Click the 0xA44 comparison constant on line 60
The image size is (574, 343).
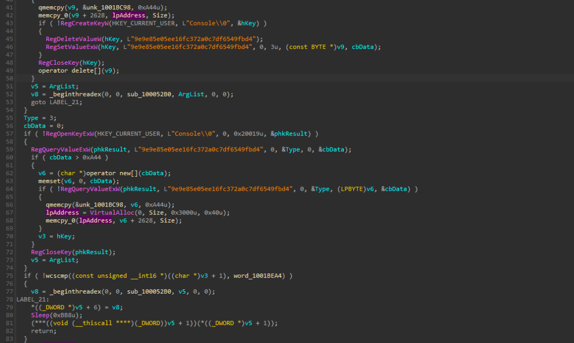pyautogui.click(x=91, y=158)
